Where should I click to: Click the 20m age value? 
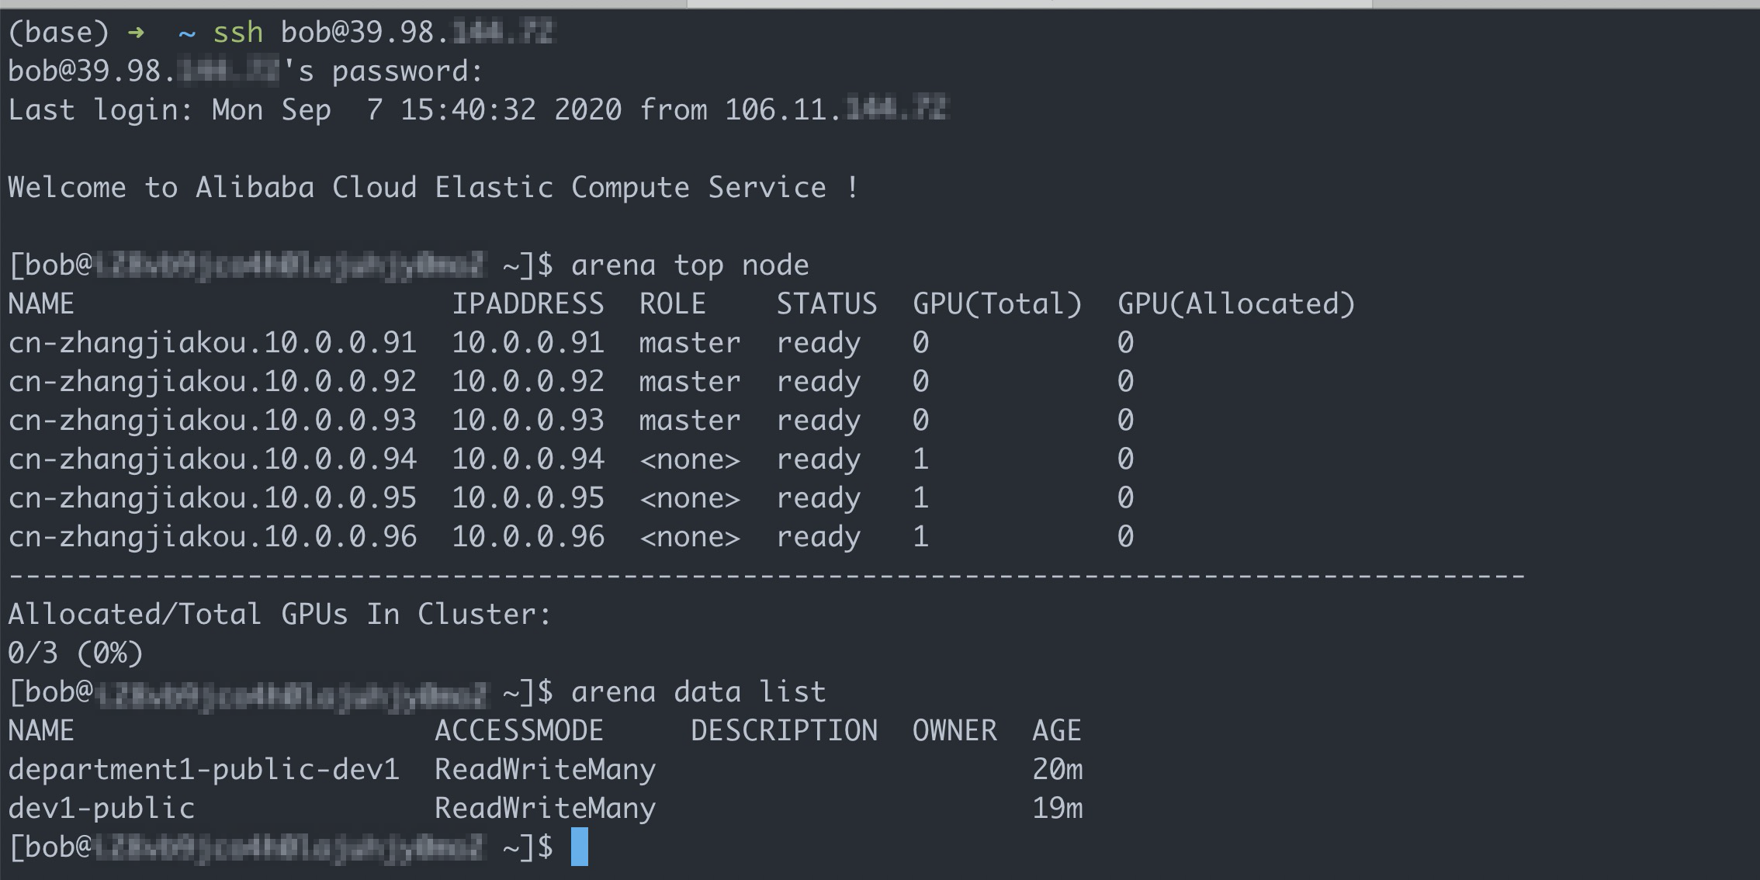tap(1057, 770)
